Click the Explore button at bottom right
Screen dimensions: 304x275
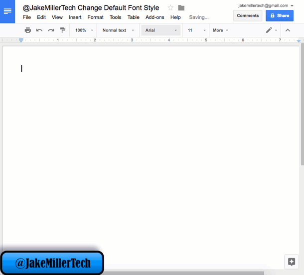[292, 262]
